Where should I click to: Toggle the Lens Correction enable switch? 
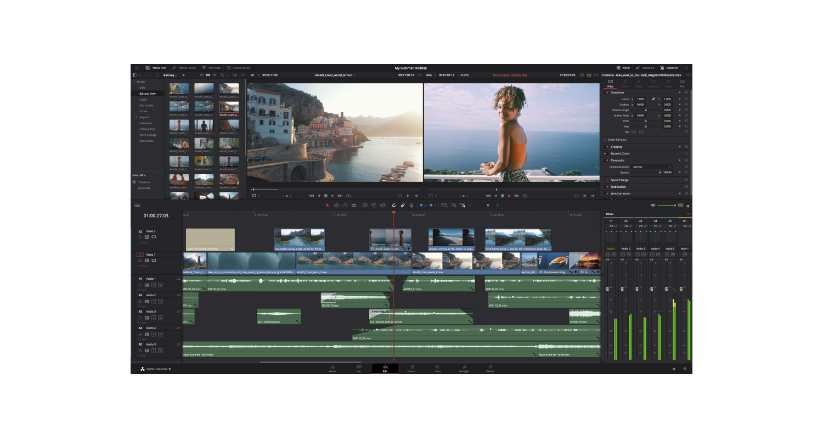pyautogui.click(x=607, y=193)
